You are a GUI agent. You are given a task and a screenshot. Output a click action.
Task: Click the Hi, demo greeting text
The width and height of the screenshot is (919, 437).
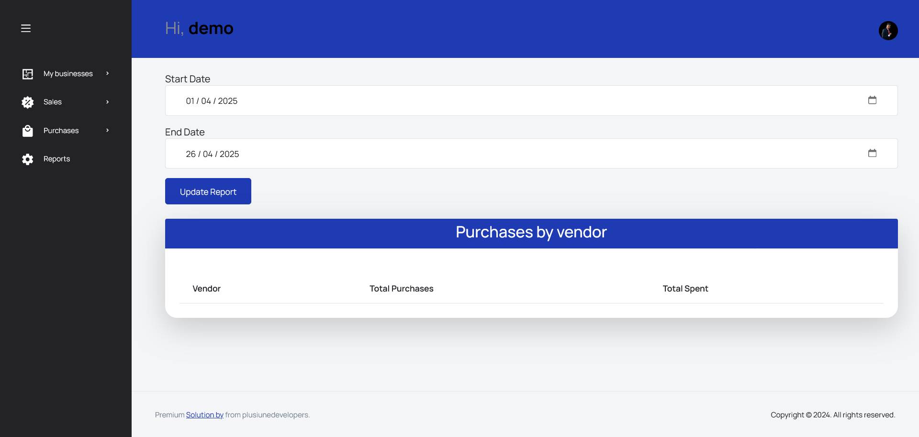199,28
